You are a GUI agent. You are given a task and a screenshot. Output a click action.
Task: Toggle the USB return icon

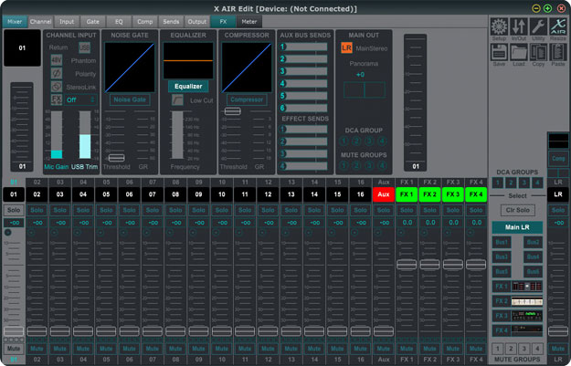click(x=84, y=47)
